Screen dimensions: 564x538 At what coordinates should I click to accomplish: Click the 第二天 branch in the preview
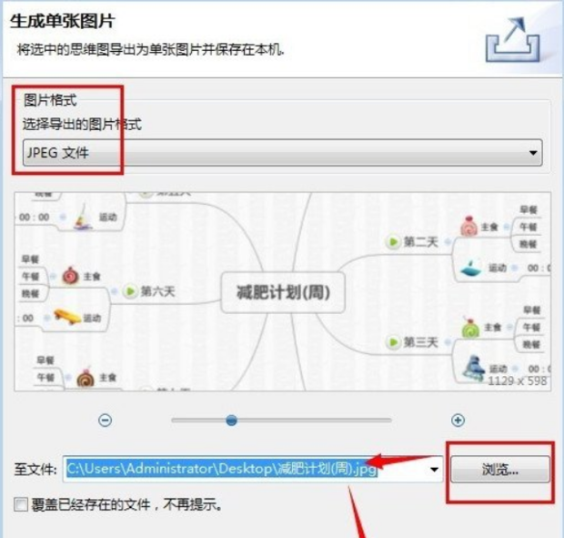421,241
